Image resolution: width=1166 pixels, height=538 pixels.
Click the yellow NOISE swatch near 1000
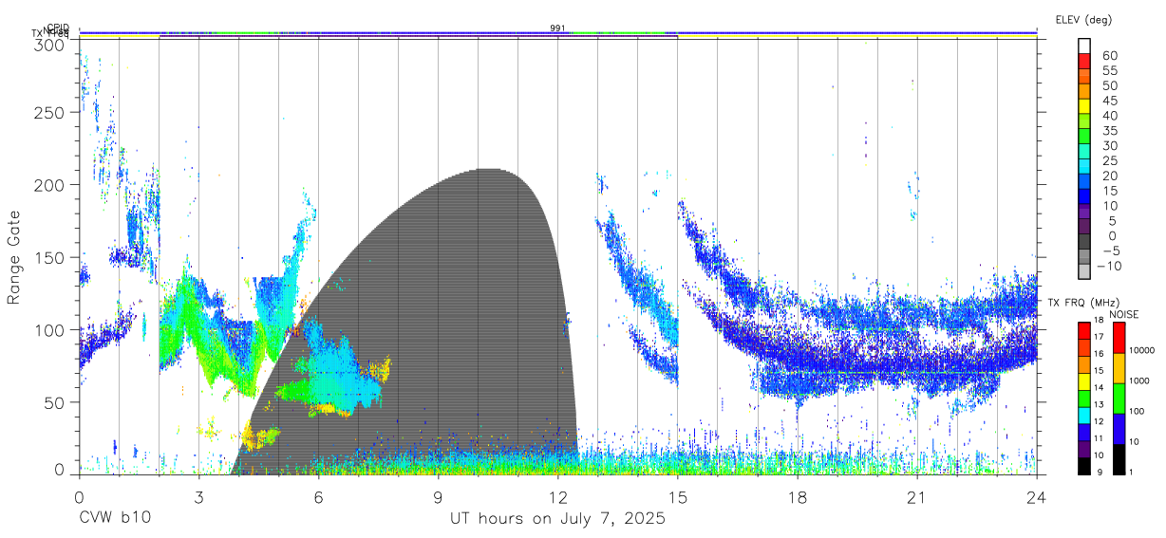pyautogui.click(x=1118, y=367)
